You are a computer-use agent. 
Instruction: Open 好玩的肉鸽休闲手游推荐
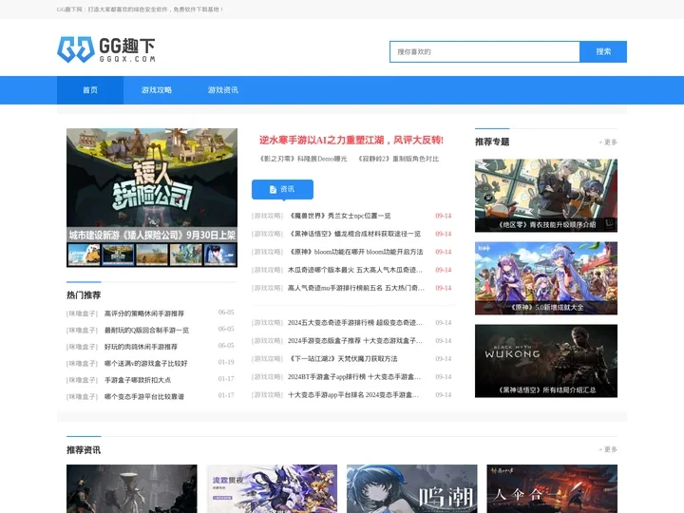tap(141, 347)
